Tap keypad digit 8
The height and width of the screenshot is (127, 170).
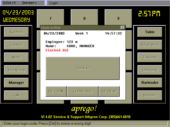tap(84, 17)
